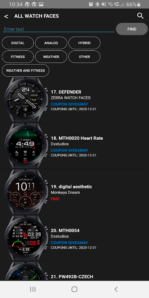149x298 pixels.
Task: Open search with the magnifier icon
Action: (140, 16)
